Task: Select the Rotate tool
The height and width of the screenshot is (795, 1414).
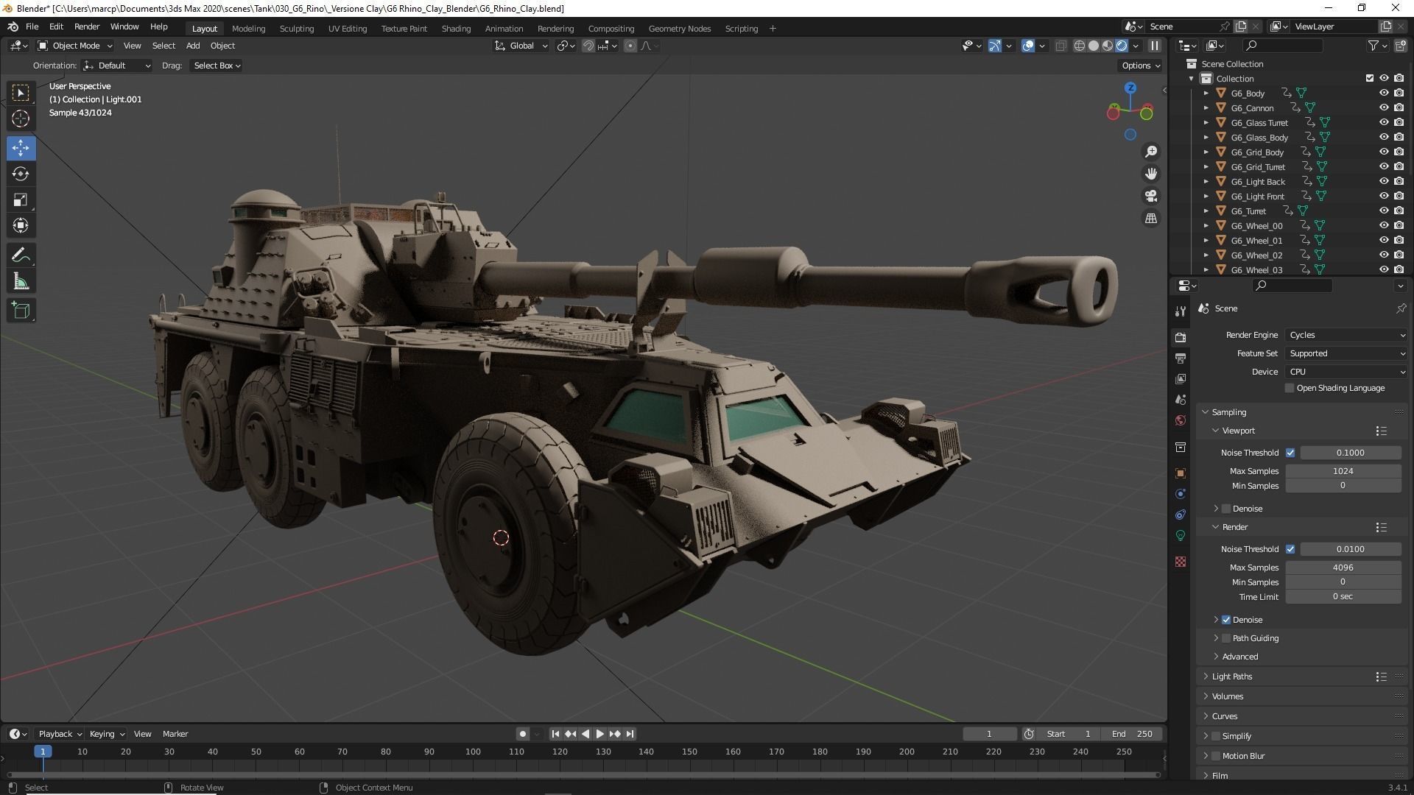Action: 21,174
